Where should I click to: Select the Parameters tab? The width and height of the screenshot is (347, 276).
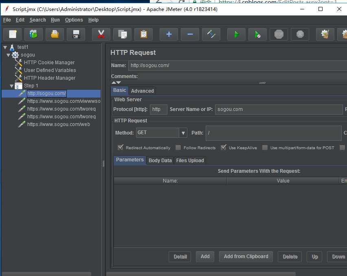(x=130, y=160)
